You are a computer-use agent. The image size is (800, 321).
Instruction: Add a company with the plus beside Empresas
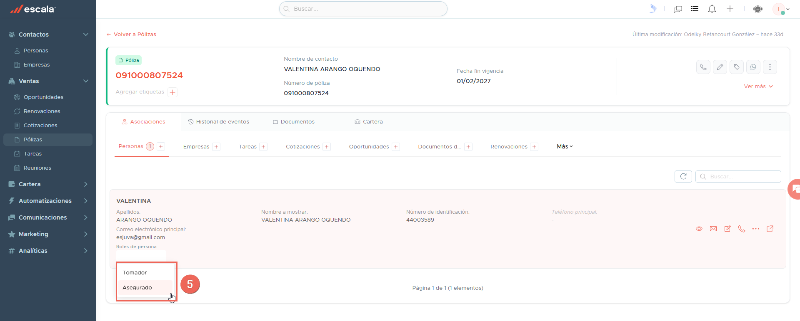pyautogui.click(x=216, y=147)
